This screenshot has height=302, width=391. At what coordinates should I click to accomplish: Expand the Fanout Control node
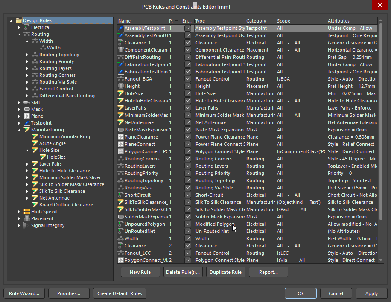coord(27,89)
